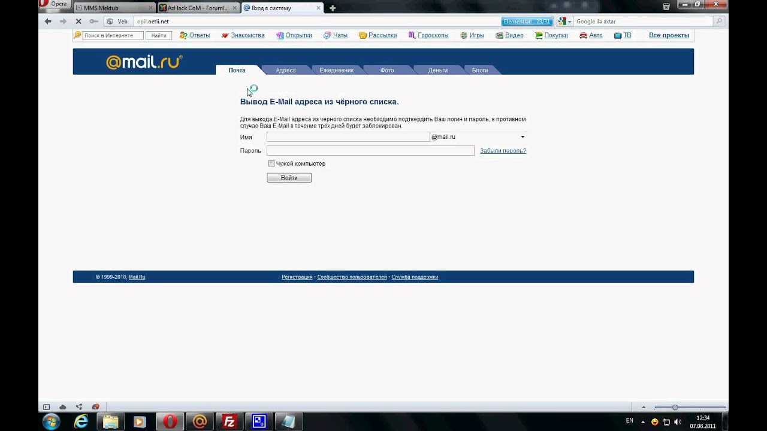Open the Гороскопы link
Screen dimensions: 767x431
tap(433, 35)
